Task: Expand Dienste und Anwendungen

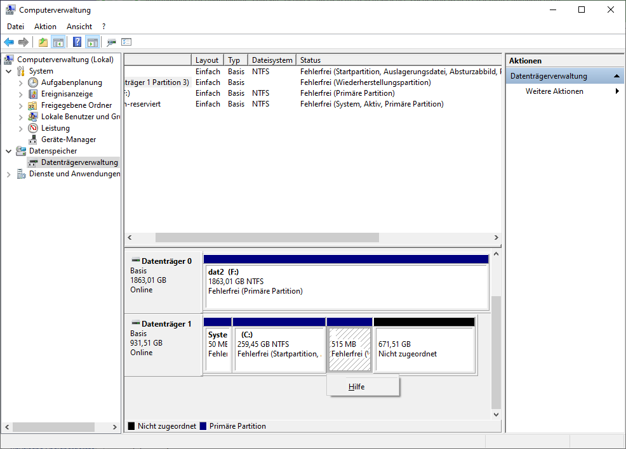Action: pos(9,173)
